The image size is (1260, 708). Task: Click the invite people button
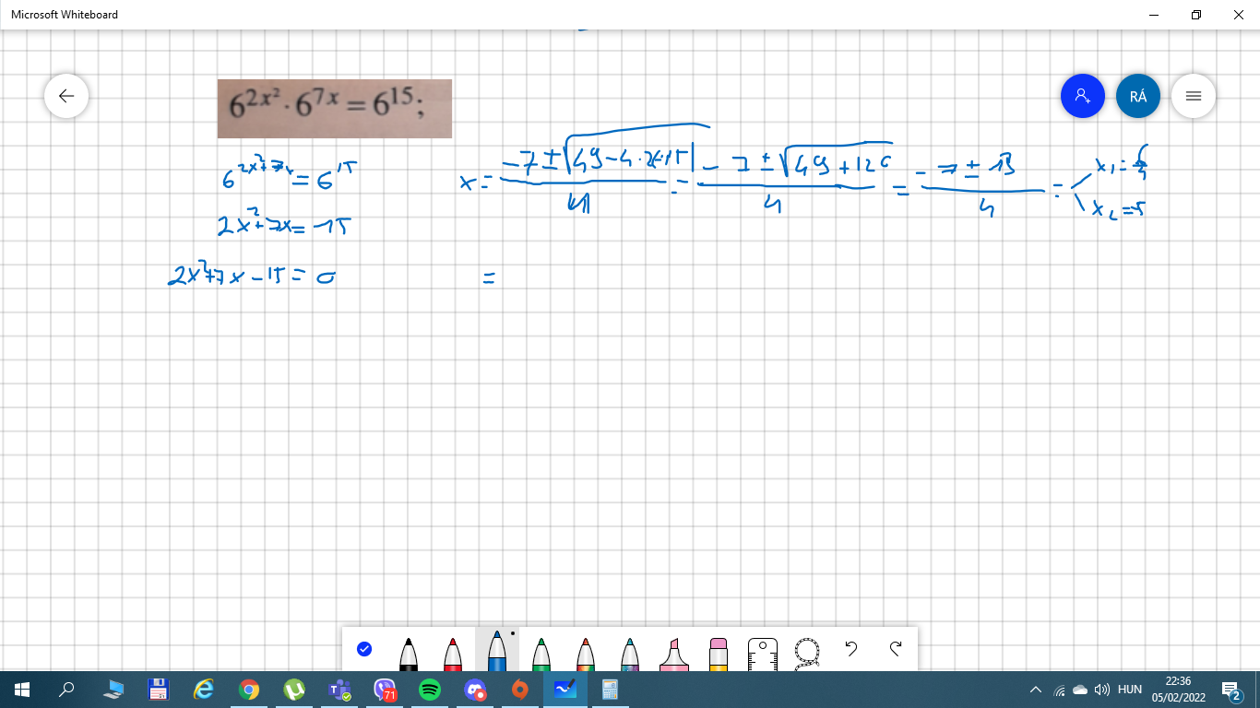tap(1083, 96)
